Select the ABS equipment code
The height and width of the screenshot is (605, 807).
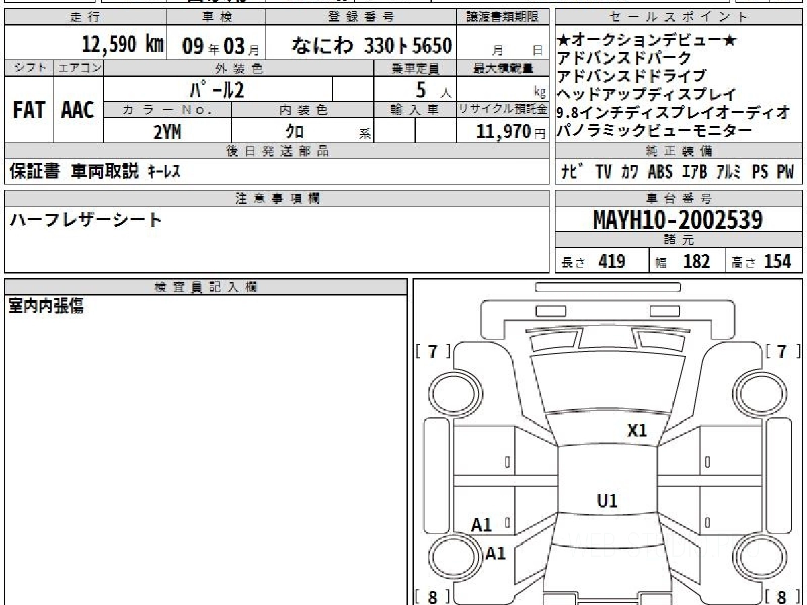tap(660, 172)
